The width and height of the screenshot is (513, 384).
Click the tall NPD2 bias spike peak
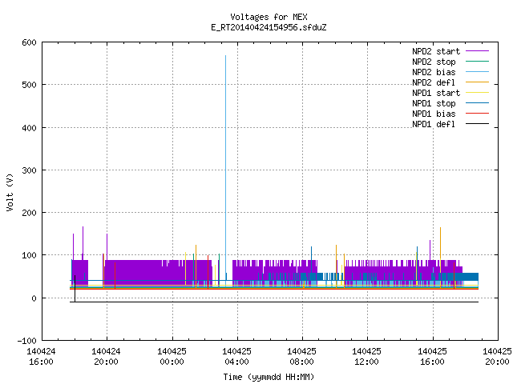(x=225, y=57)
